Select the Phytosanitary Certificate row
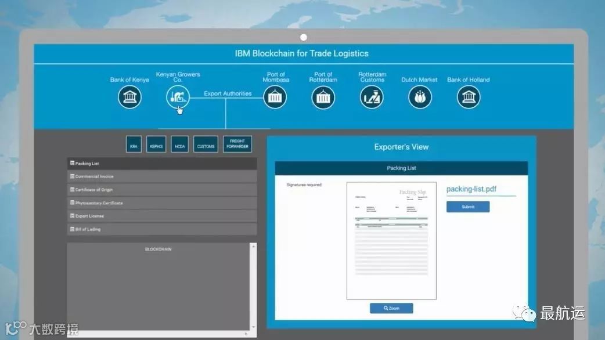Image resolution: width=605 pixels, height=340 pixels. [x=162, y=202]
